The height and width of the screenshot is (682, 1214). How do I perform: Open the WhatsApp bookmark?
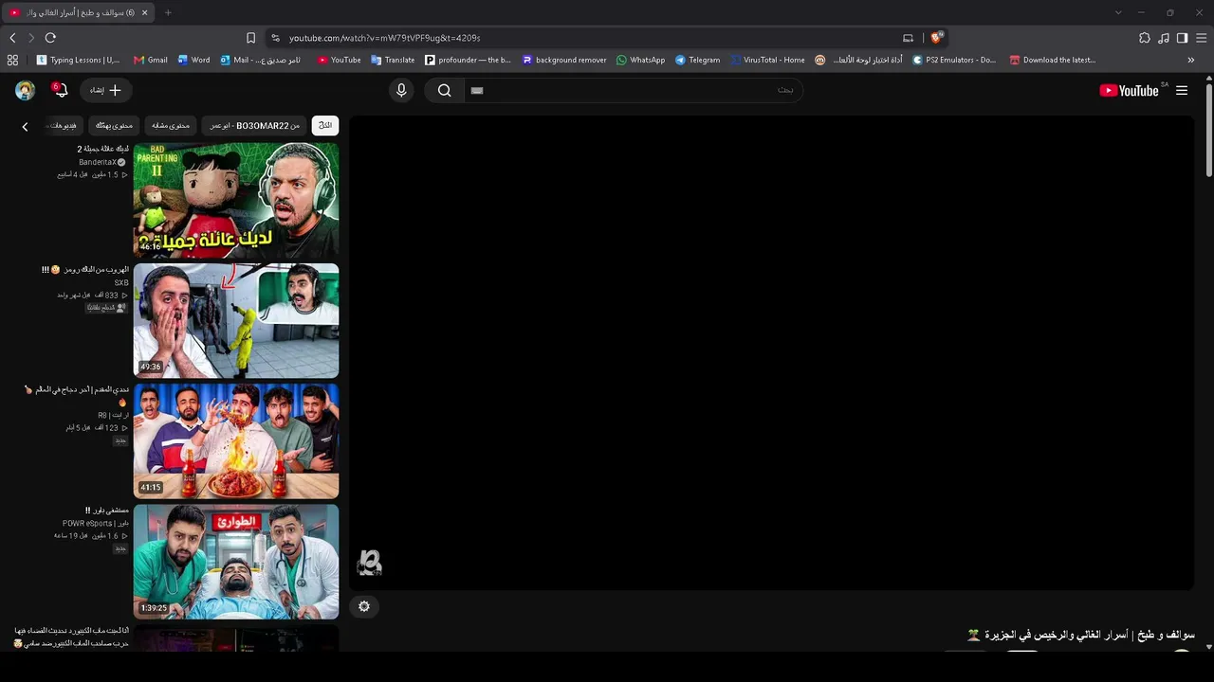coord(641,60)
